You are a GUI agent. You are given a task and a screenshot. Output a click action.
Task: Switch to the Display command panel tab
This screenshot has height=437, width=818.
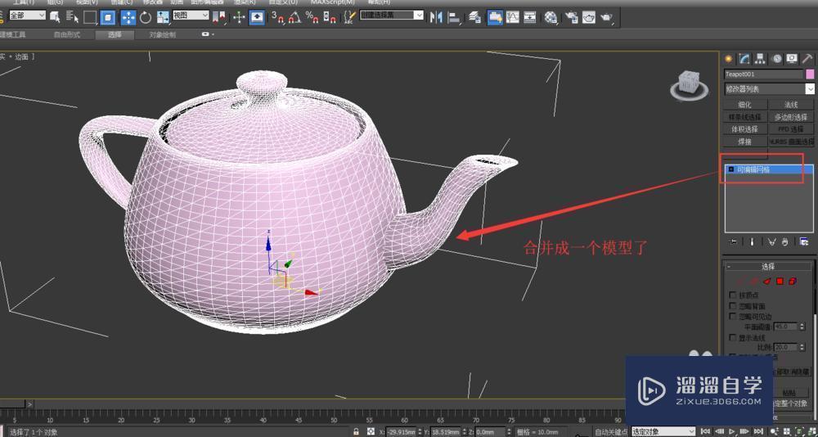coord(793,58)
